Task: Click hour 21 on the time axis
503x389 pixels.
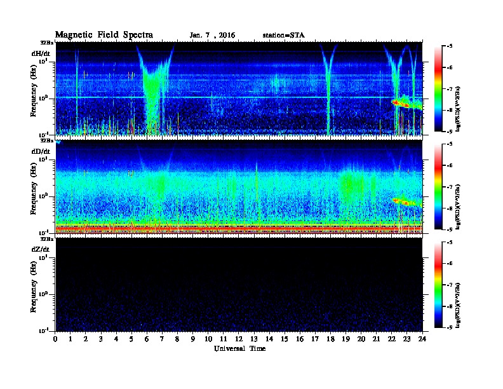Action: (x=377, y=339)
